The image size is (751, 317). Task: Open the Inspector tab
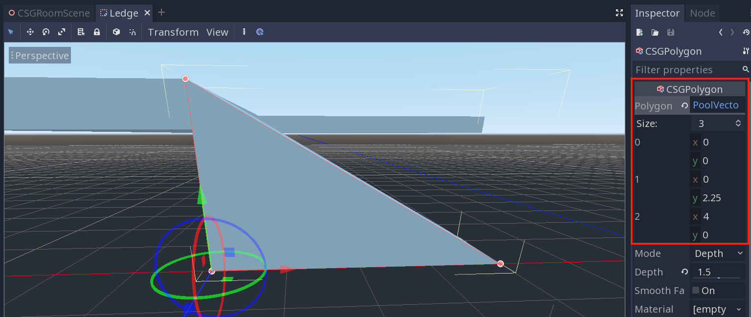tap(657, 13)
